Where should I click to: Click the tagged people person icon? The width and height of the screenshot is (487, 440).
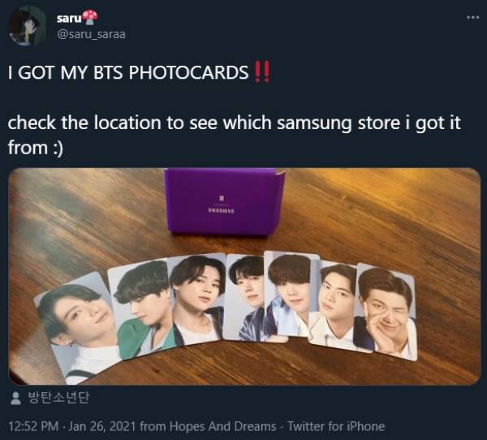click(x=15, y=398)
